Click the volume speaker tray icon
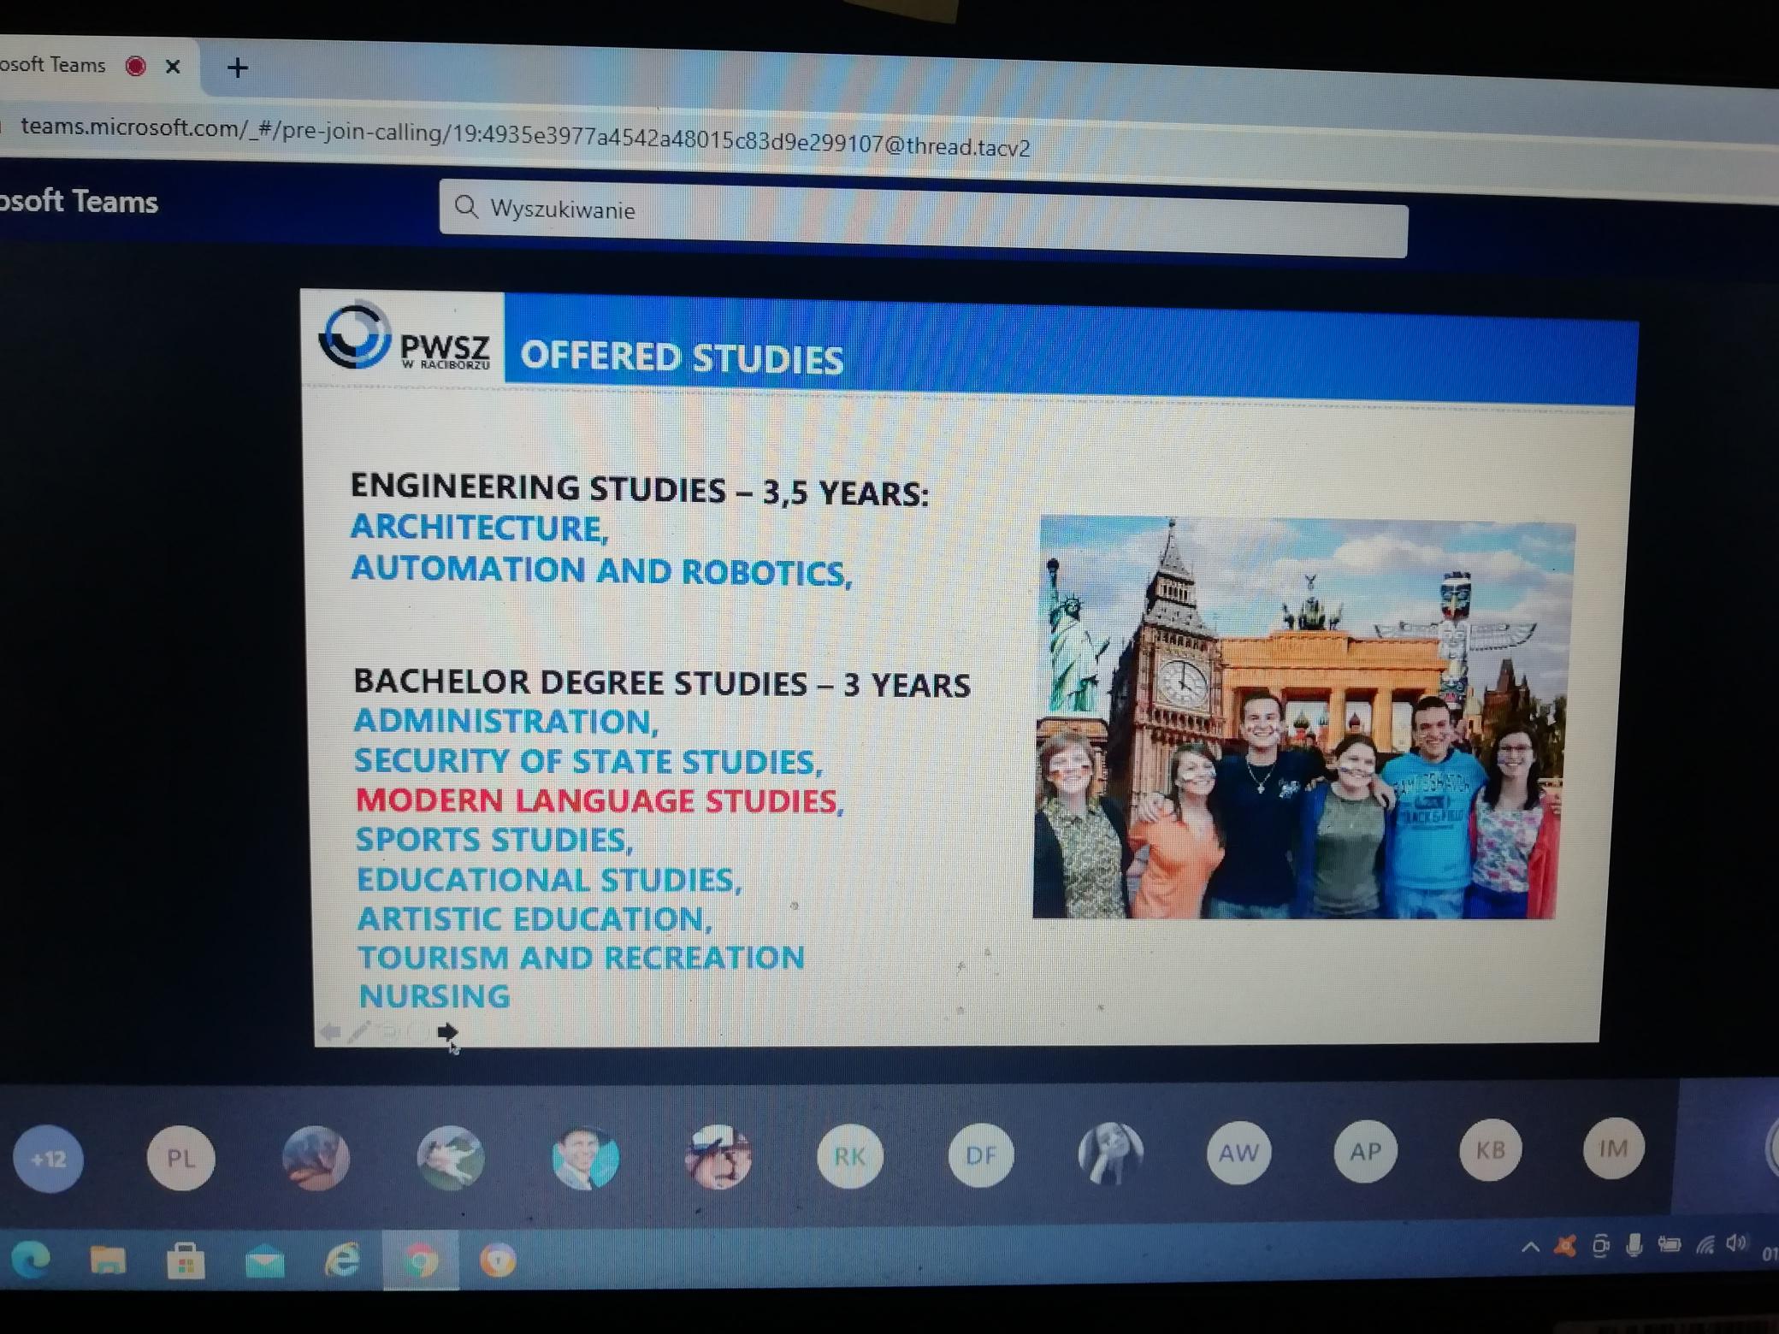Viewport: 1779px width, 1334px height. 1735,1243
